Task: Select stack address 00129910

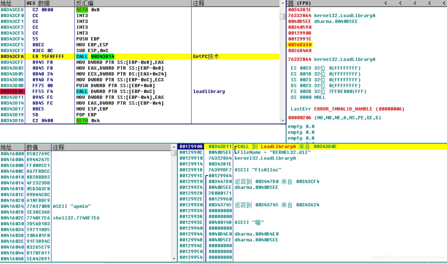Action: [x=191, y=158]
